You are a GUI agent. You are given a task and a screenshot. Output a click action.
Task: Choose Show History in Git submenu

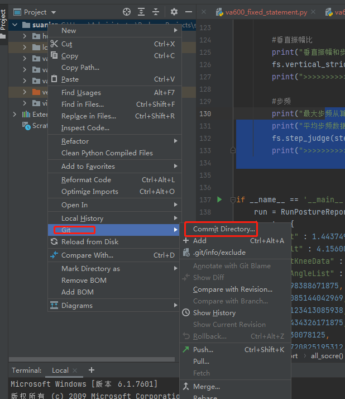tap(235, 313)
